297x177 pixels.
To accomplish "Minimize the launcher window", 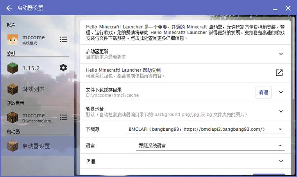I will coord(274,8).
